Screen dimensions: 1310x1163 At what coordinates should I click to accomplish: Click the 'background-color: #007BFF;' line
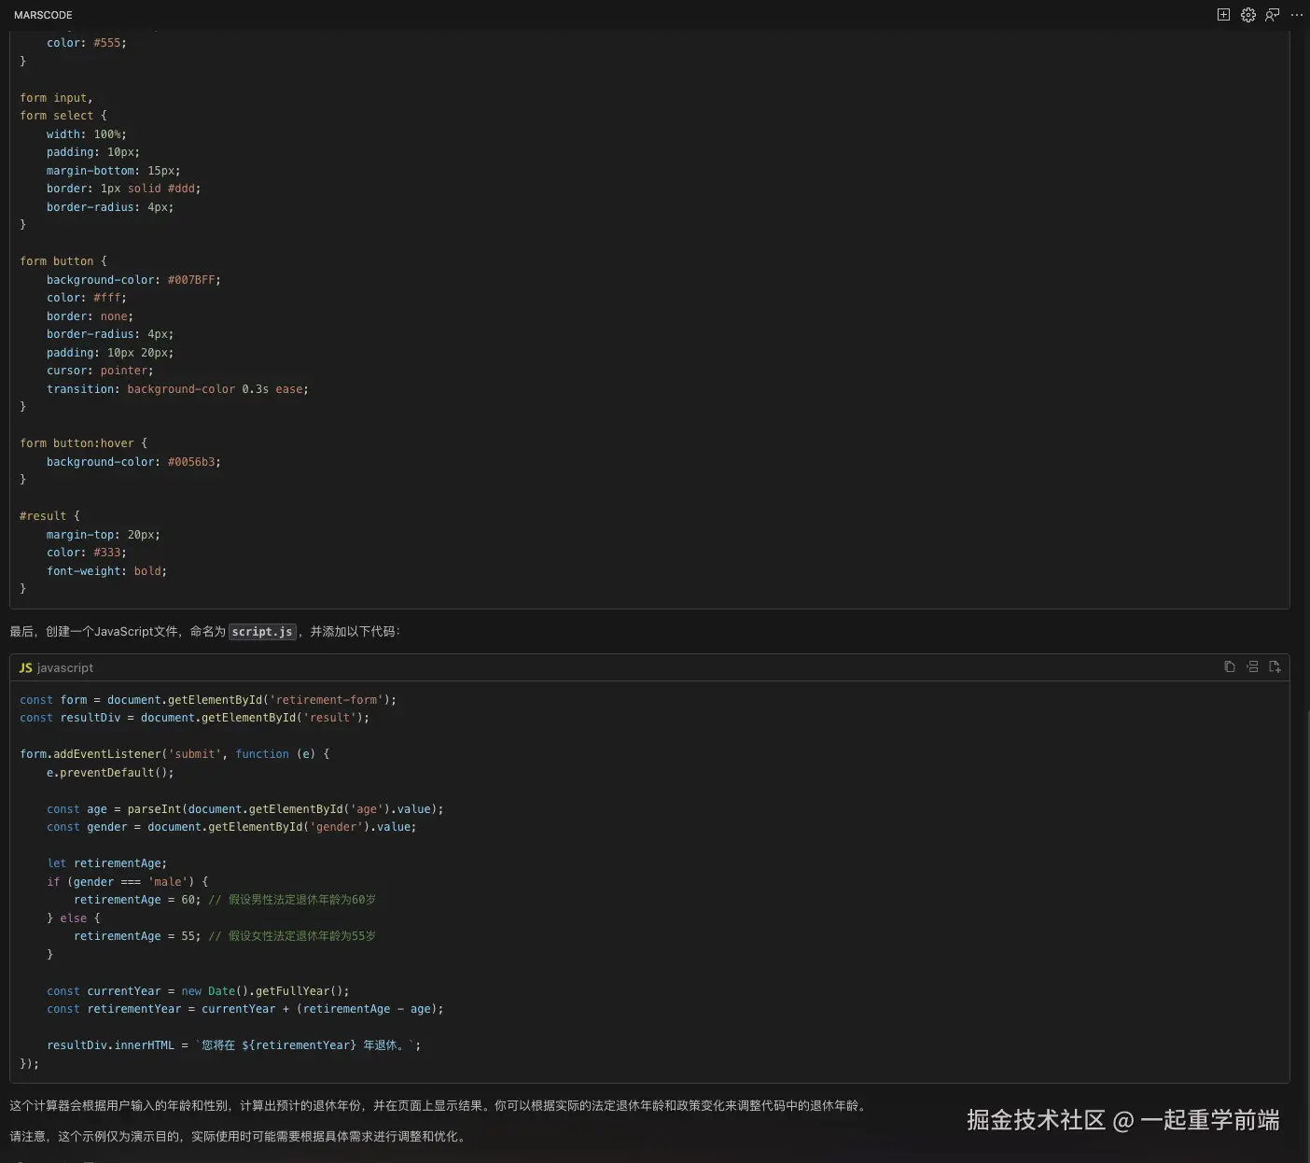(133, 280)
